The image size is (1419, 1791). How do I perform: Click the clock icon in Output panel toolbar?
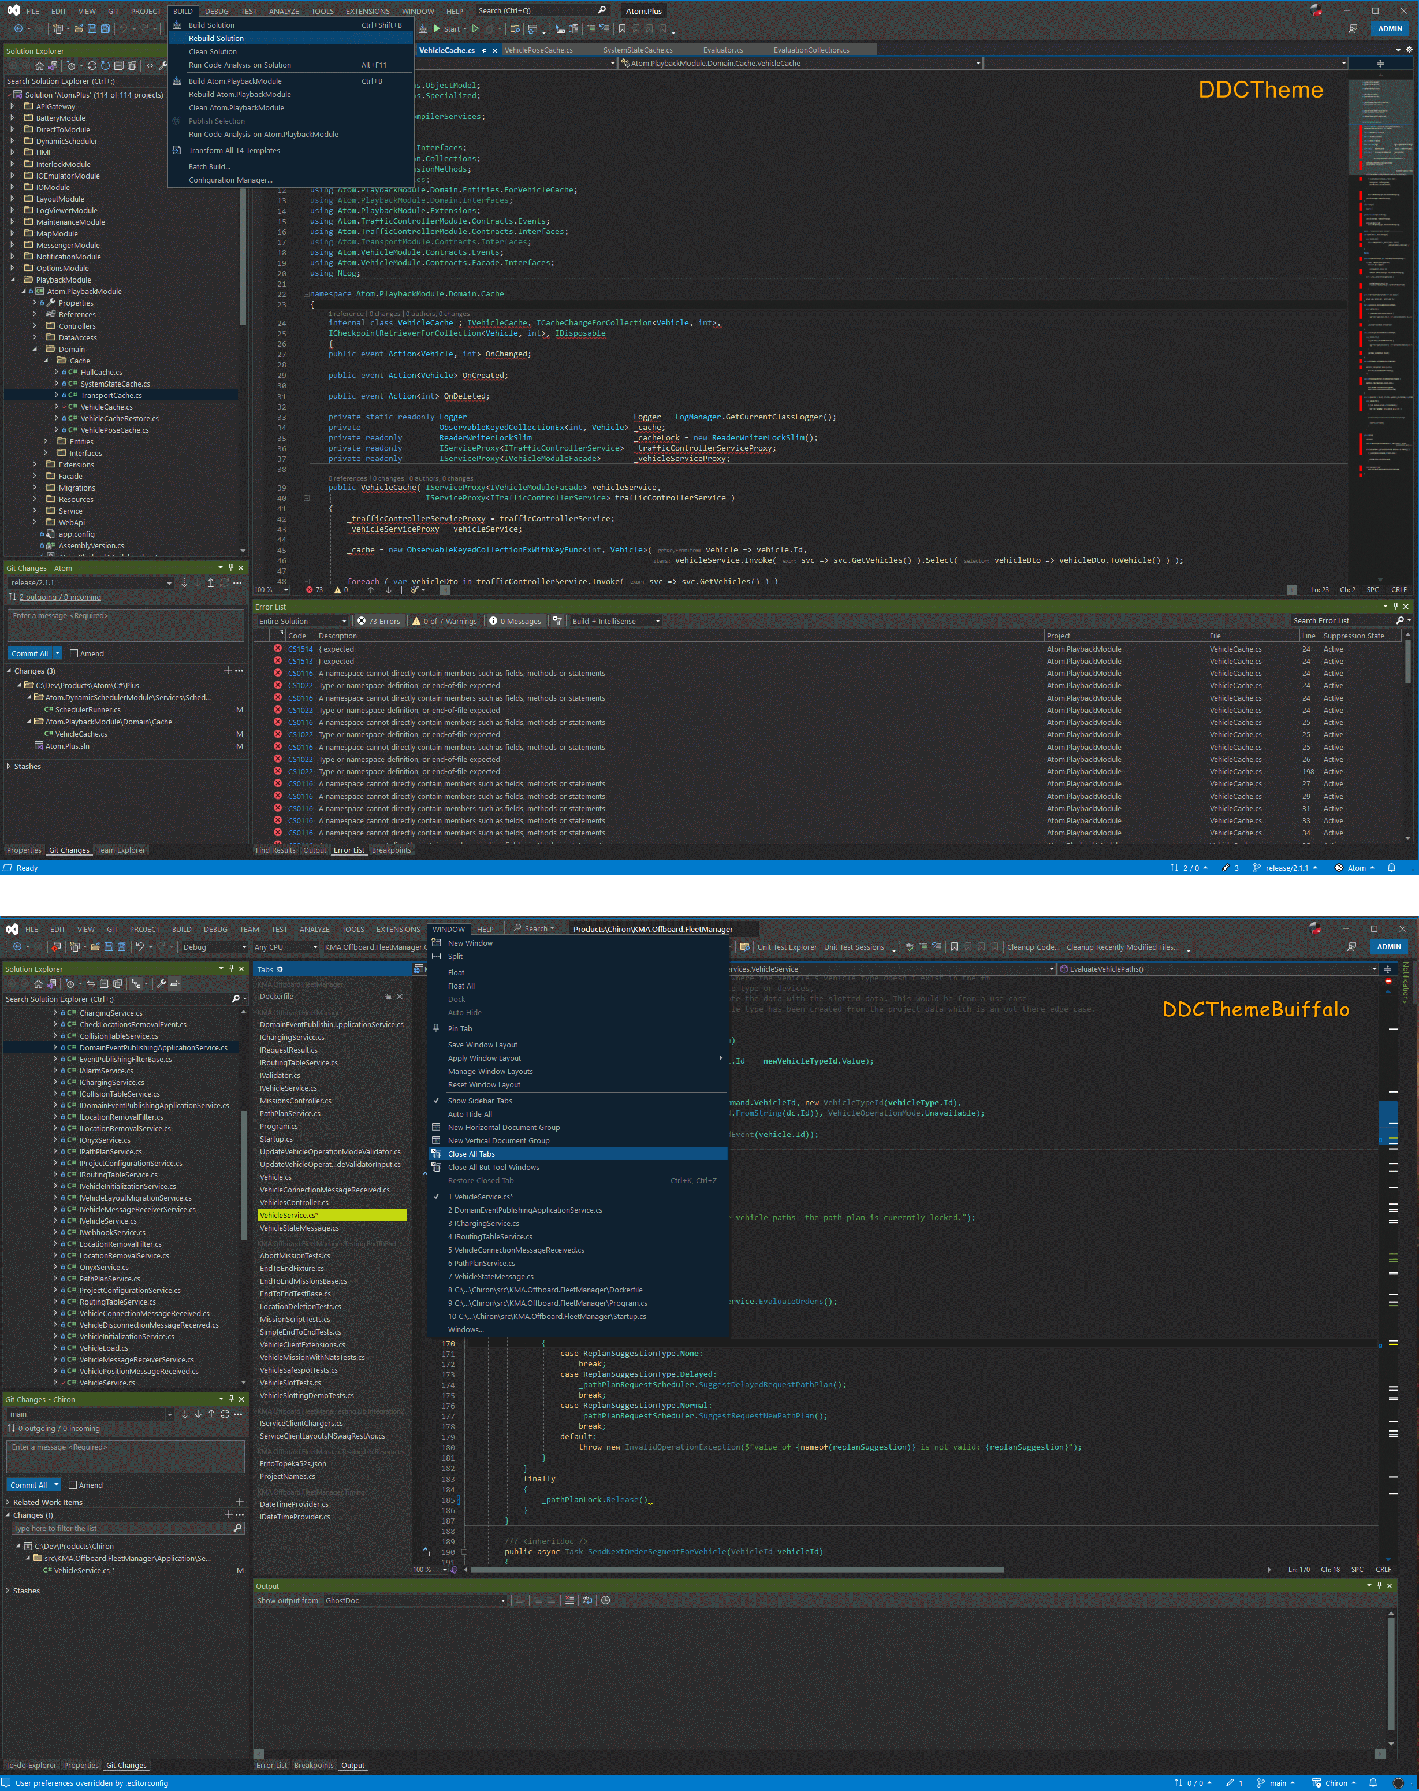[x=605, y=1601]
